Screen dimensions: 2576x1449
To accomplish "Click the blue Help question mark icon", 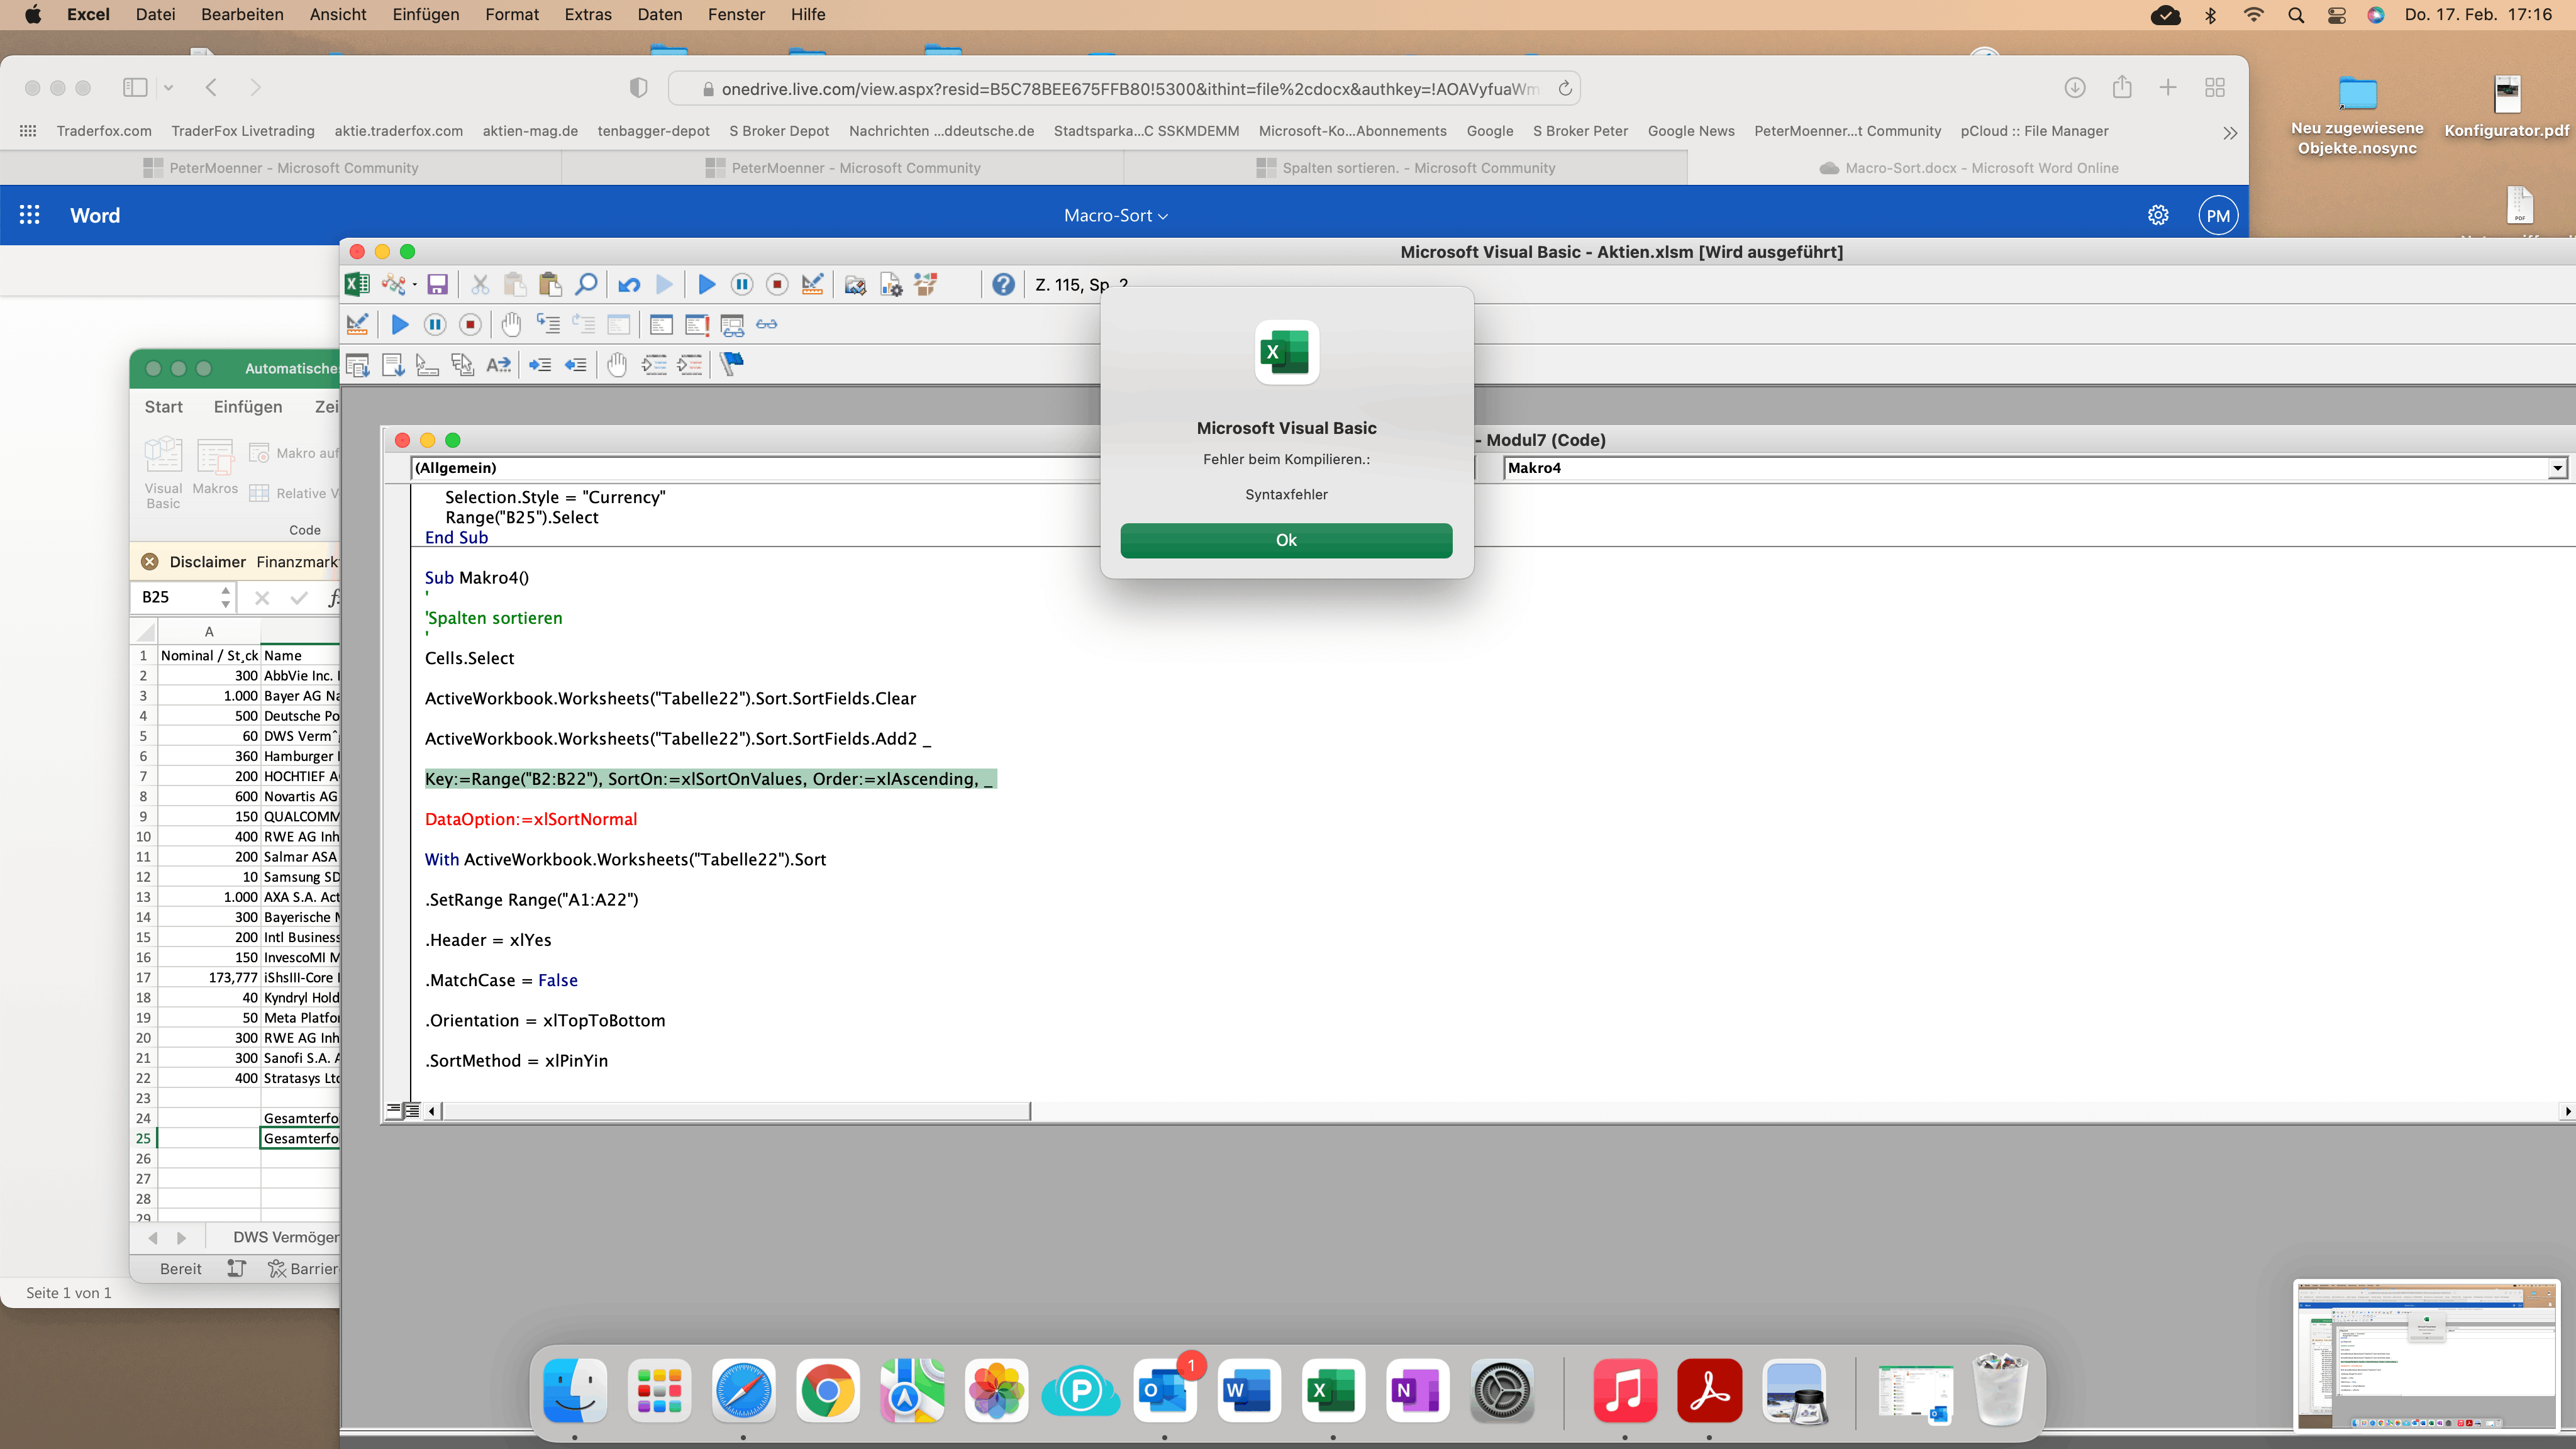I will point(1003,285).
